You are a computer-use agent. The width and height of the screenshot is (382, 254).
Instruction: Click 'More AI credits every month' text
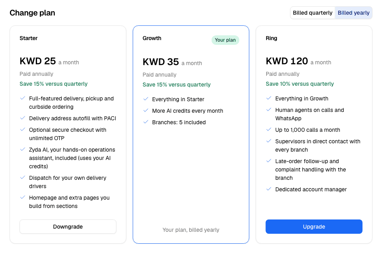[x=187, y=111]
